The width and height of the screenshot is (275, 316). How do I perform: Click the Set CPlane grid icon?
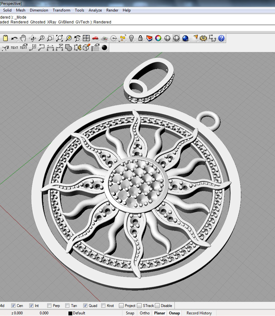coord(104,39)
